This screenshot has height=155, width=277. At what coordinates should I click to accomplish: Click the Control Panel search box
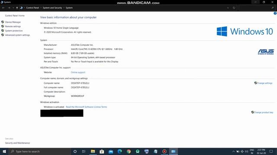tap(257, 8)
